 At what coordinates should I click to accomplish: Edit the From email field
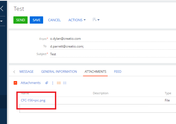113,39
